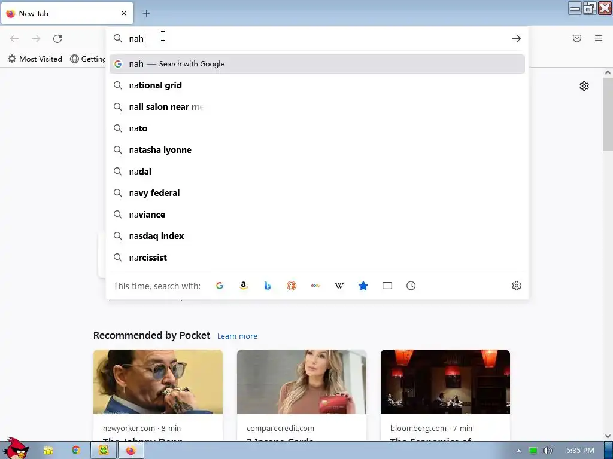Go forward one page

click(36, 39)
